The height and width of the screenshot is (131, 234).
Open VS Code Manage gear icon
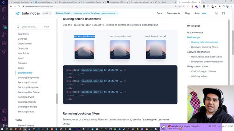click(4, 119)
